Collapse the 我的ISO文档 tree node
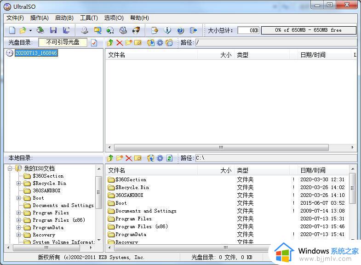The width and height of the screenshot is (361, 265). pyautogui.click(x=10, y=168)
